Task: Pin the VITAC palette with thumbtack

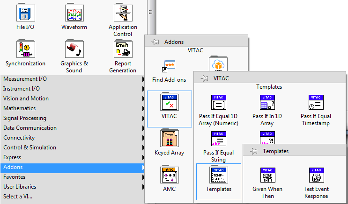Action: [204, 78]
